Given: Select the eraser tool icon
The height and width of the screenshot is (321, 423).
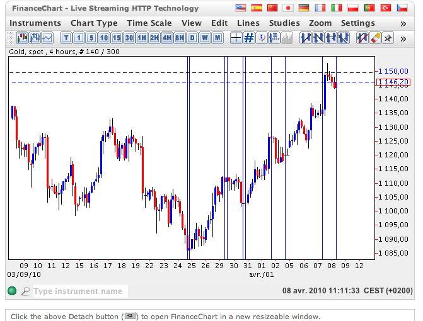Looking at the screenshot, I should click(375, 38).
